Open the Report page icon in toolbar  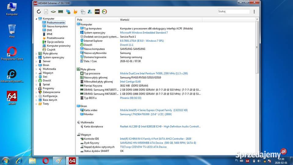click(46, 12)
